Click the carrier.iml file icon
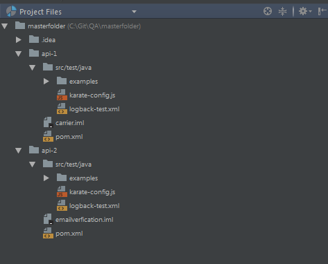Viewport: 328px width, 264px height. pos(49,122)
